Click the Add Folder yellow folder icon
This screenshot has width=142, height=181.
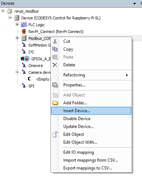(55, 103)
